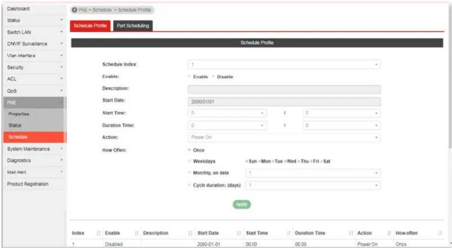Sort table by Start Time column icon
452x248 pixels.
coord(289,233)
